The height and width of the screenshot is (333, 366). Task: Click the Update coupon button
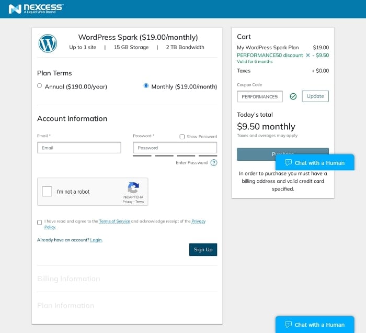pos(315,96)
